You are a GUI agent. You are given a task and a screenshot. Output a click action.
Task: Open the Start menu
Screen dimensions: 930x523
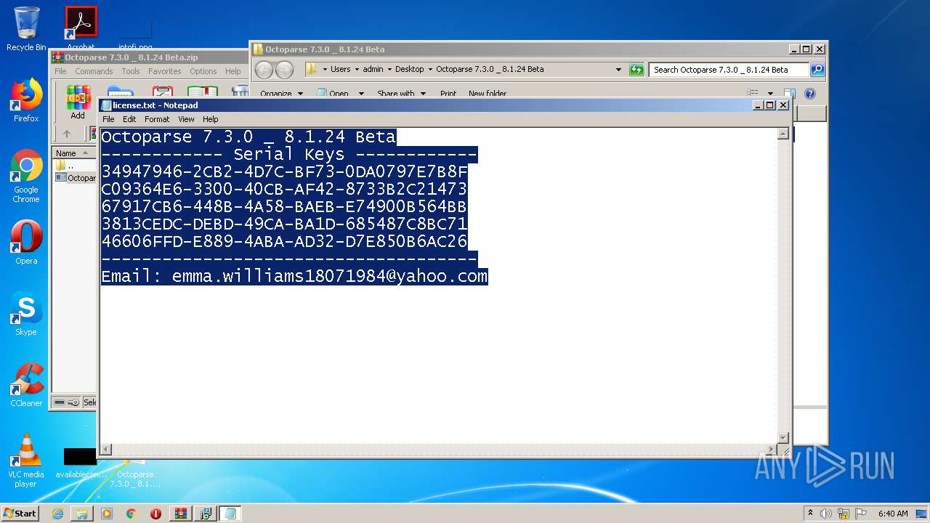point(20,514)
